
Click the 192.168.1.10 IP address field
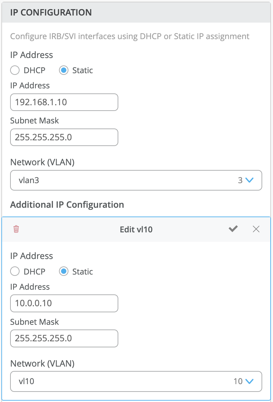64,102
